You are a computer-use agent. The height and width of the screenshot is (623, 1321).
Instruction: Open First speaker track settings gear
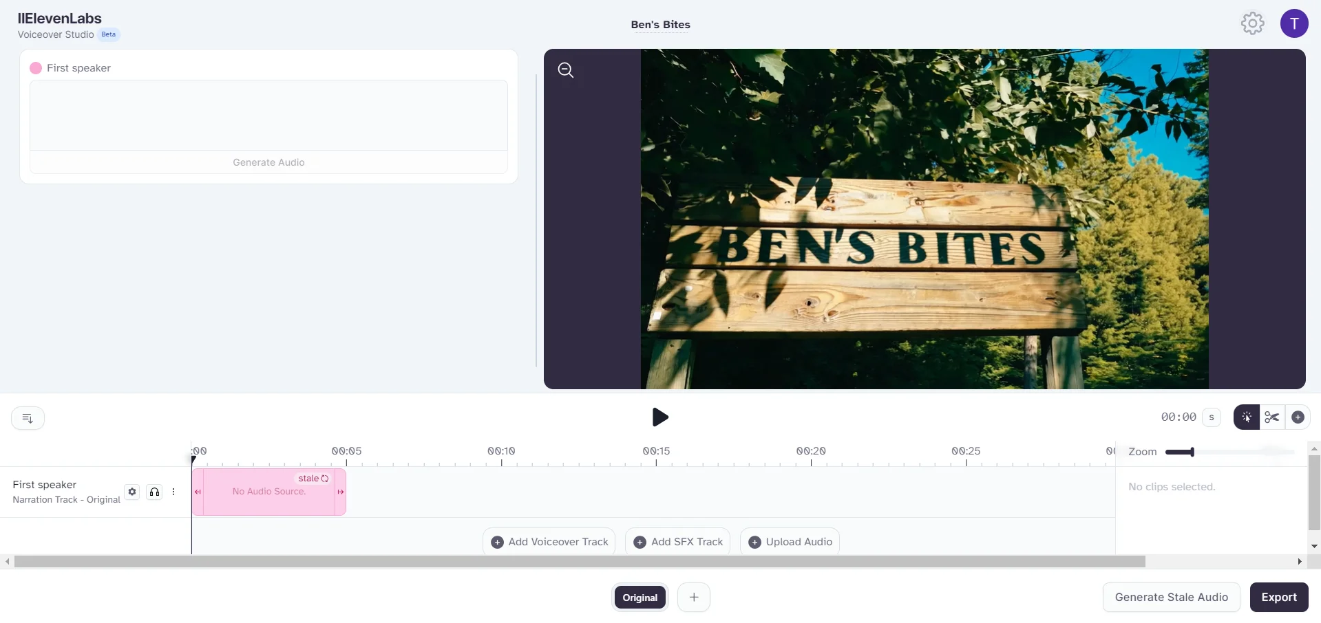point(132,492)
